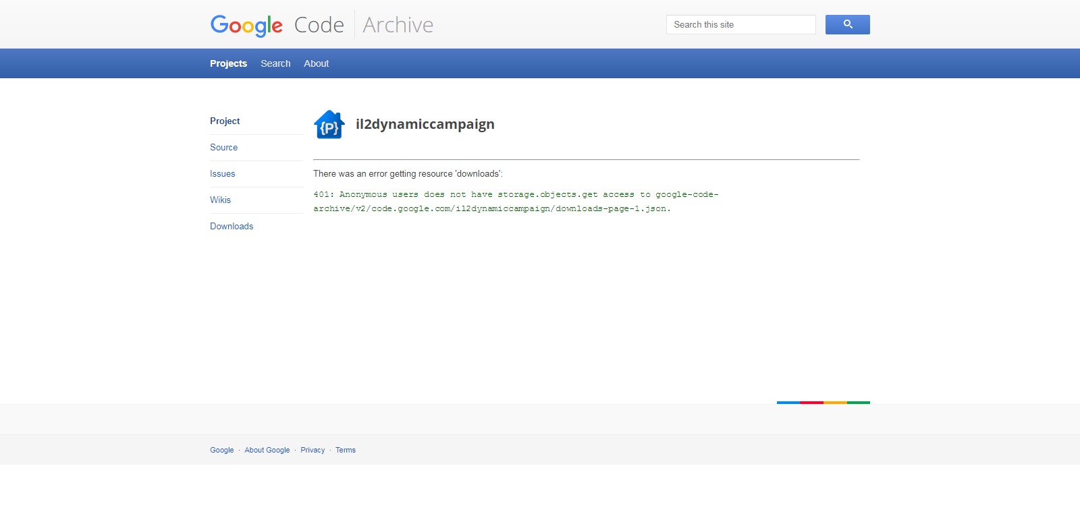Screen dimensions: 1080x520
Task: Click the magnifying glass search button
Action: (847, 24)
